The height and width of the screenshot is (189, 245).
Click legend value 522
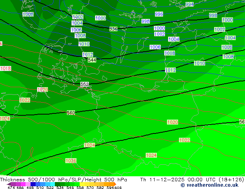click(50, 187)
